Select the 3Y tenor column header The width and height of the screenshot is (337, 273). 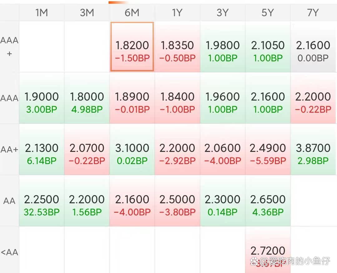pyautogui.click(x=222, y=13)
